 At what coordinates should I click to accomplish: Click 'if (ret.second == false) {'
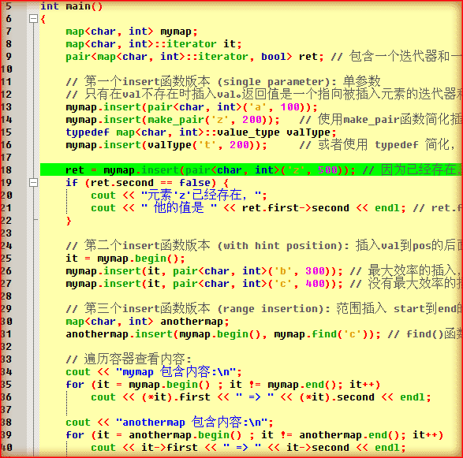coord(147,183)
